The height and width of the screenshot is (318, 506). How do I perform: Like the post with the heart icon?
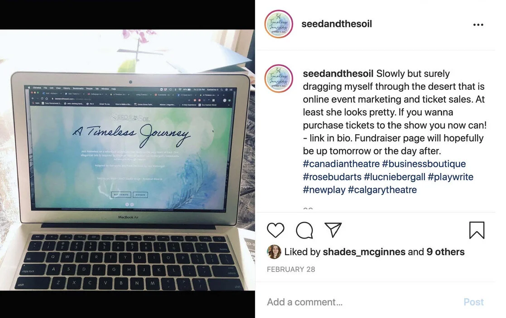[275, 230]
